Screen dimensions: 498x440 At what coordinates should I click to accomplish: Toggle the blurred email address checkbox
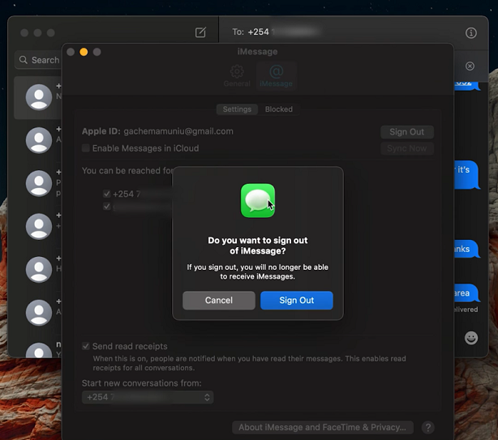[107, 207]
